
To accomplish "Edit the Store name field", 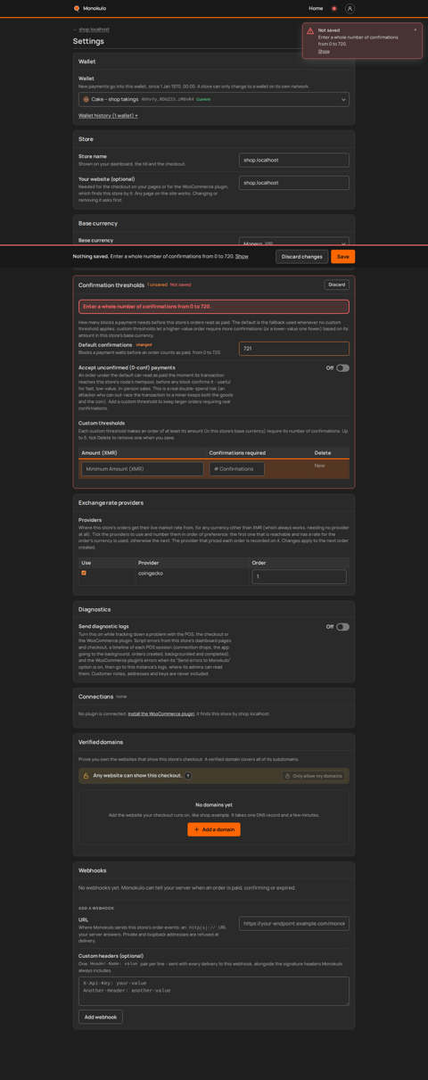I will 293,160.
